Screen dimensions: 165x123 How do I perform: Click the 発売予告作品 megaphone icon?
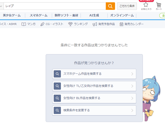click(95, 24)
